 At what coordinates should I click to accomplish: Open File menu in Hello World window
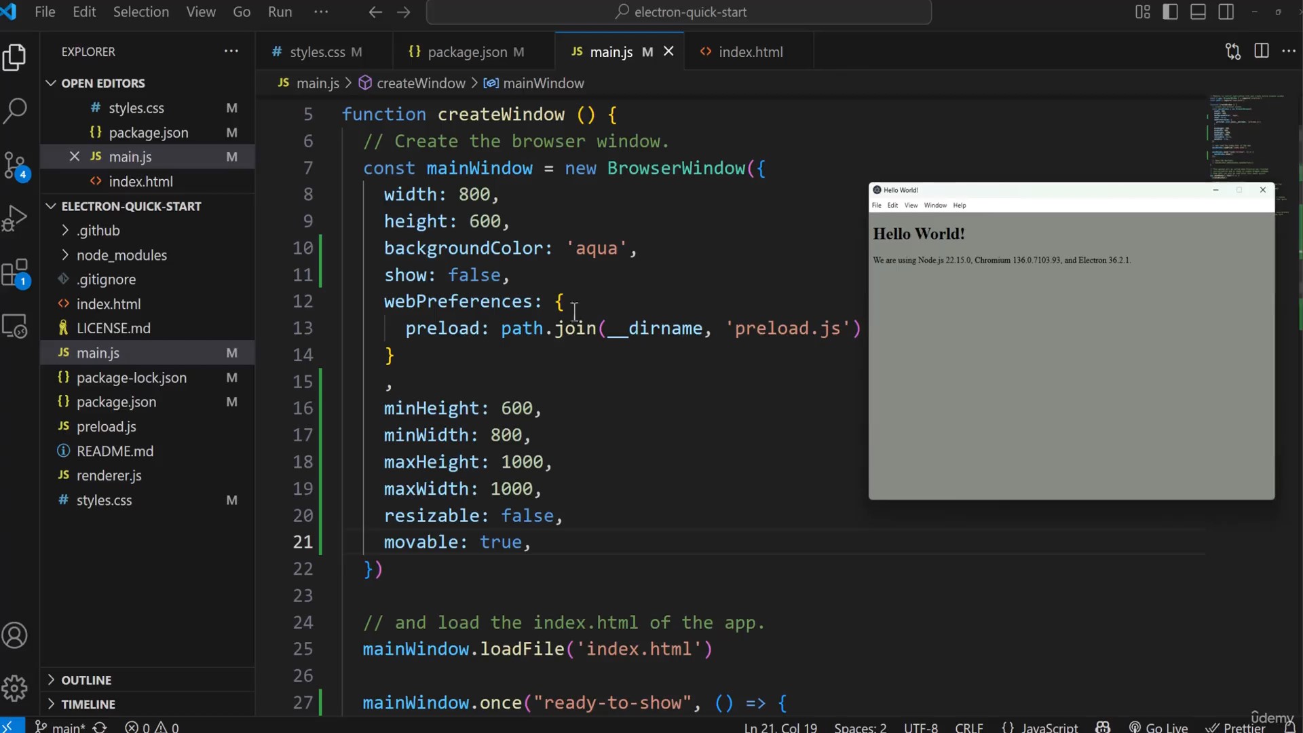coord(877,206)
